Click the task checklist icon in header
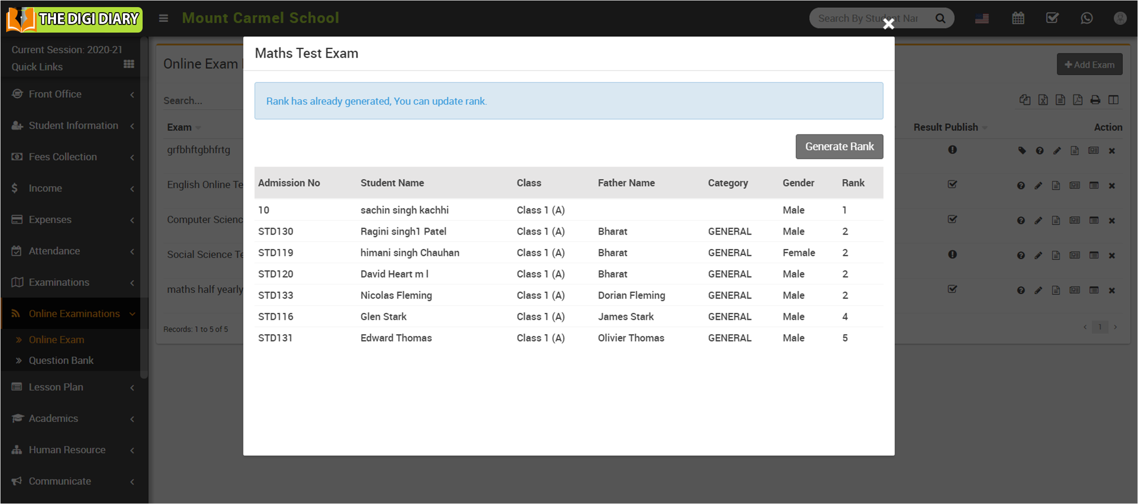Screen dimensions: 1138x504 [1052, 18]
